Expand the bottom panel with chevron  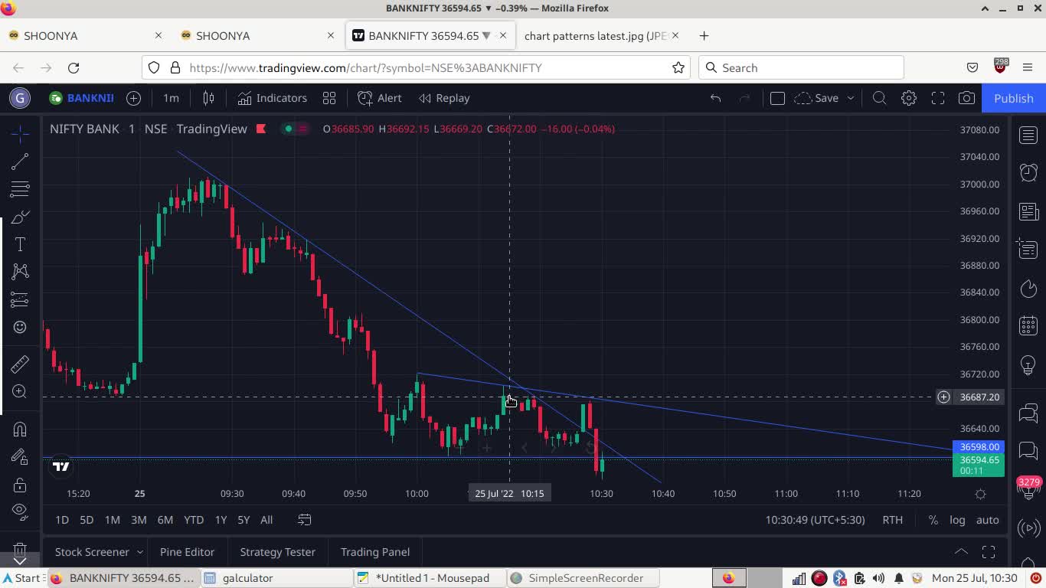click(961, 552)
